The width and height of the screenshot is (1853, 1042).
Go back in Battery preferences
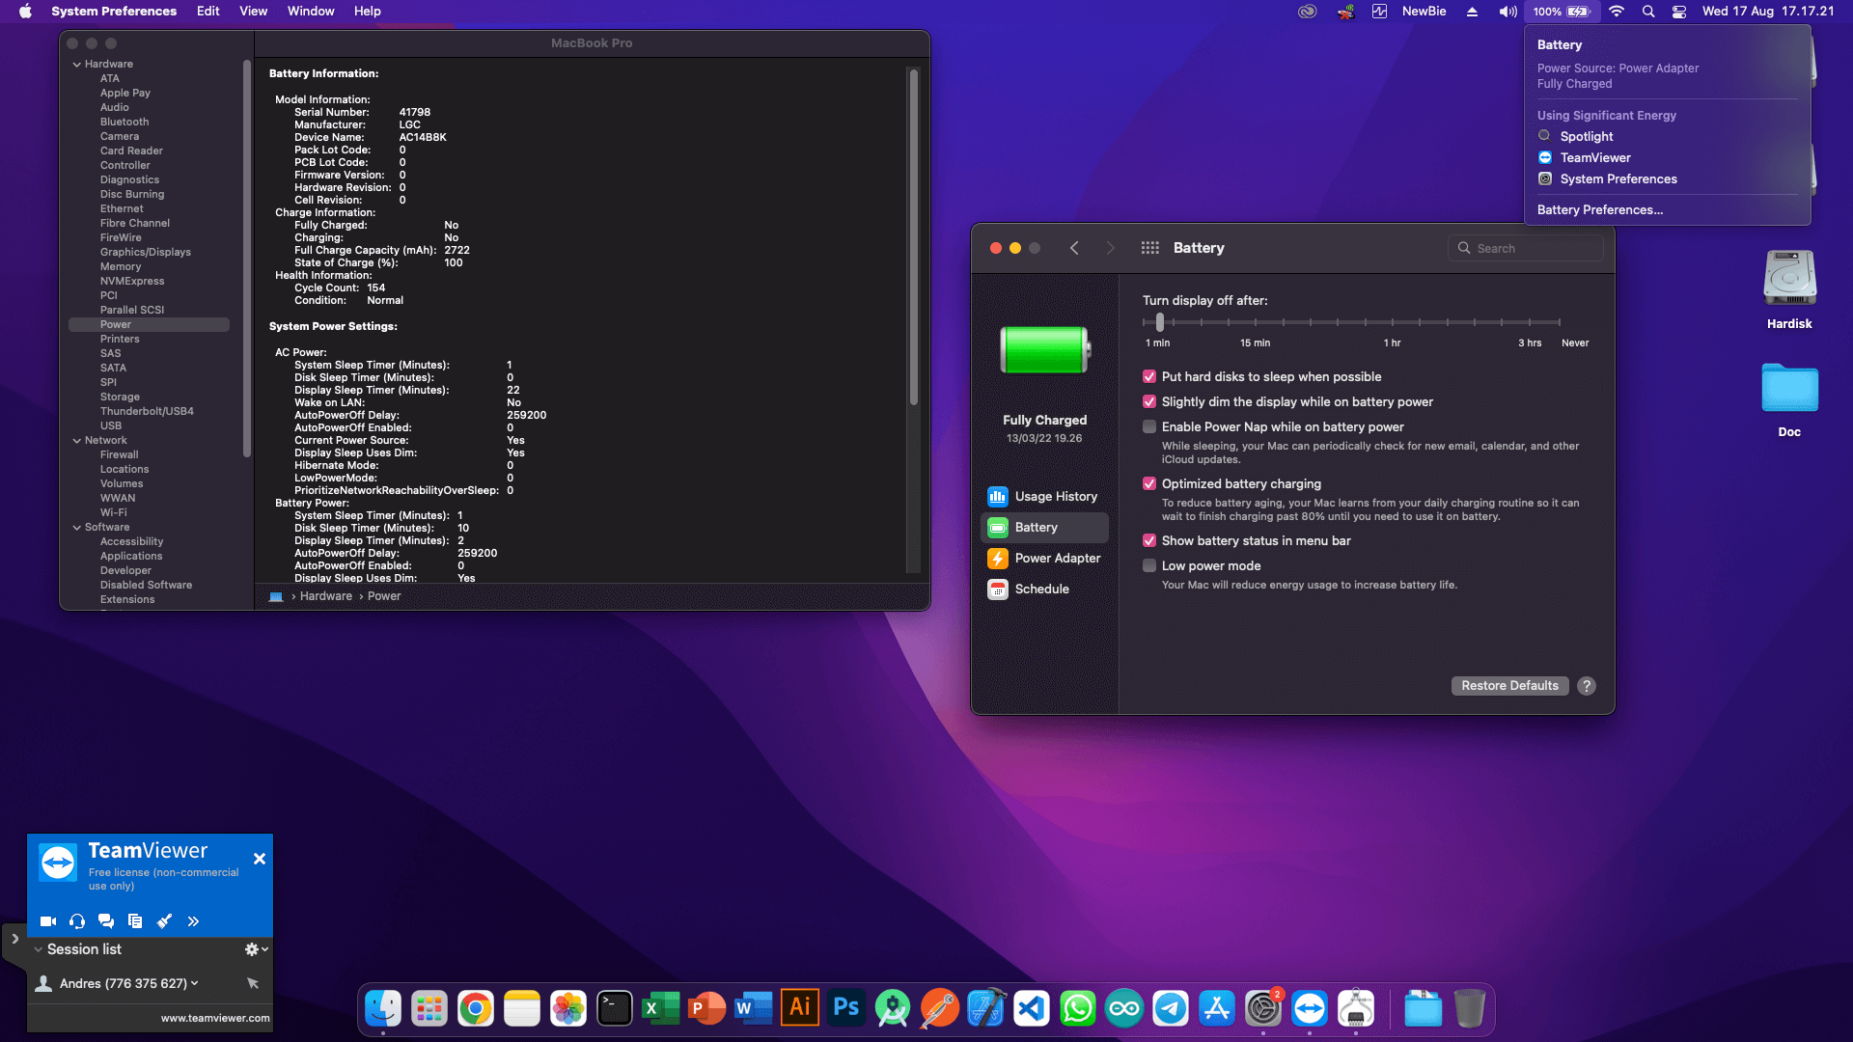1074,248
